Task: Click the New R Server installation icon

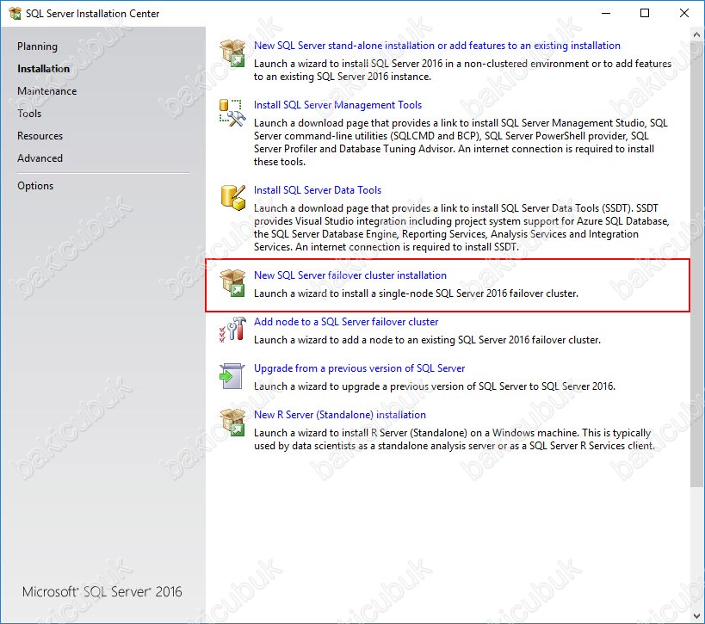Action: point(232,422)
